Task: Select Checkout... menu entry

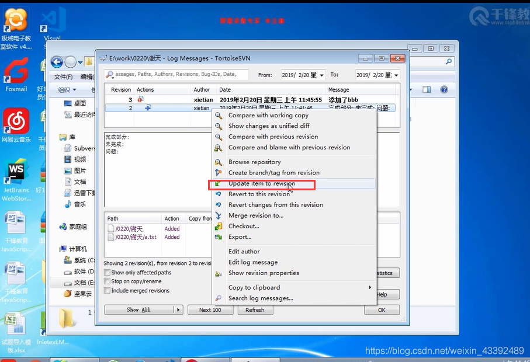Action: (244, 227)
